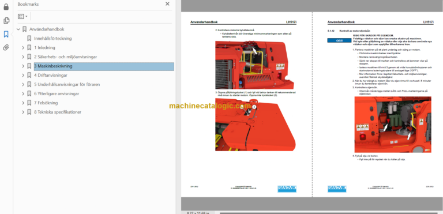This screenshot has width=443, height=214.
Task: Open 2 Säkerhets- och miljöanvisningar bookmark
Action: [x=66, y=57]
